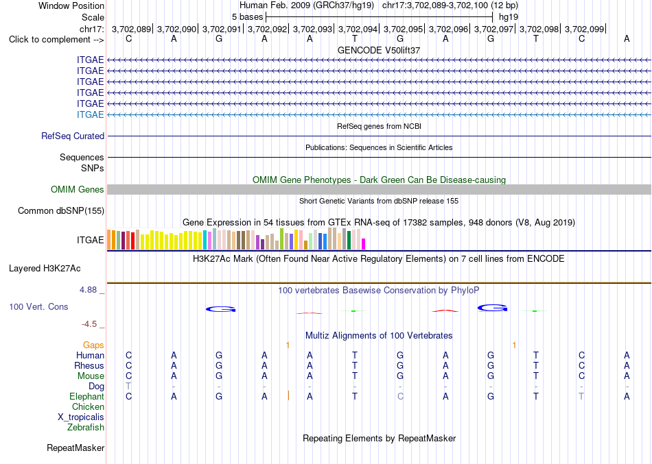
Task: Click the orange insertion bar in the Elephant row
Action: [288, 395]
